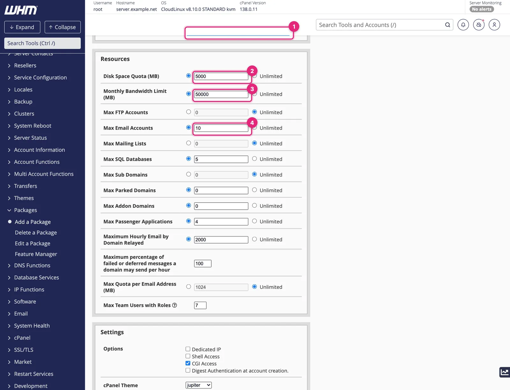Screen dimensions: 510x390
Task: Click the Collapse button
Action: (62, 27)
